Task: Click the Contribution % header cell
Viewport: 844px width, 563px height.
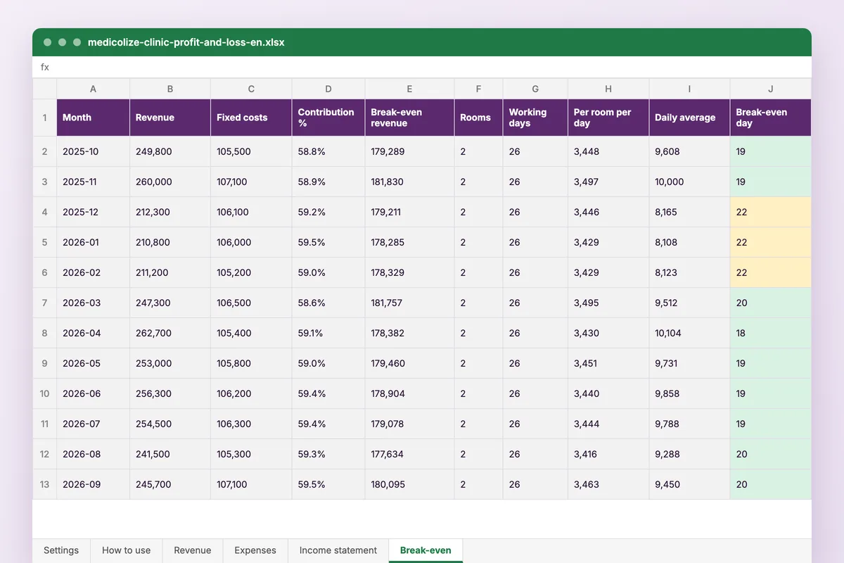Action: (328, 118)
